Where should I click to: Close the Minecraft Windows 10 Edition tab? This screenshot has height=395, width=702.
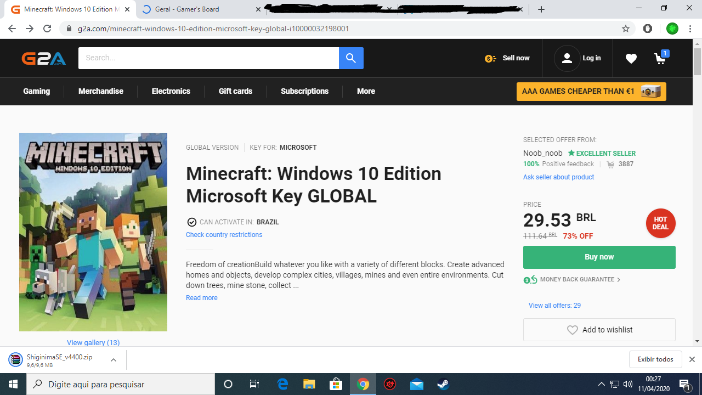(x=127, y=9)
